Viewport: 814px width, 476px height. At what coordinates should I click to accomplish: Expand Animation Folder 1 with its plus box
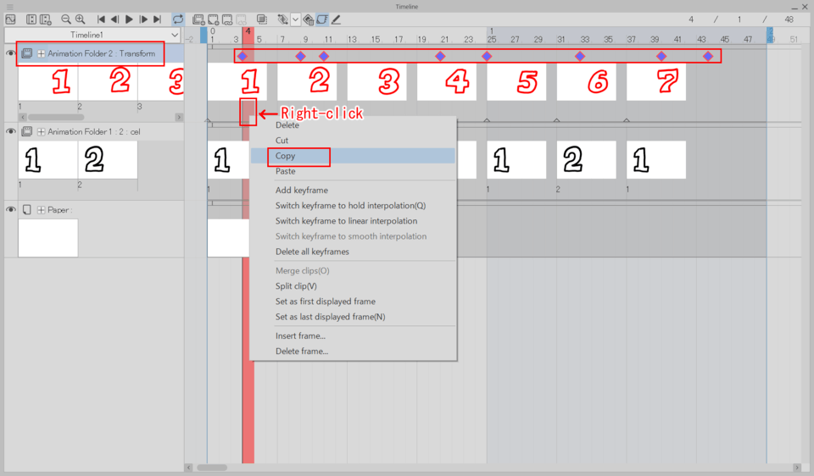(x=41, y=131)
